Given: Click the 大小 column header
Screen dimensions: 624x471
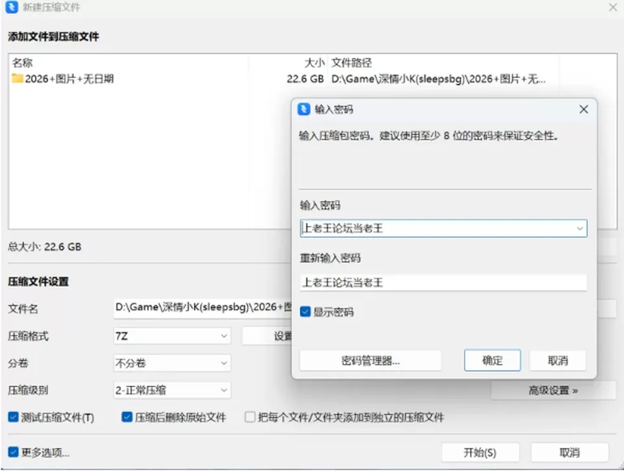Looking at the screenshot, I should [x=315, y=62].
